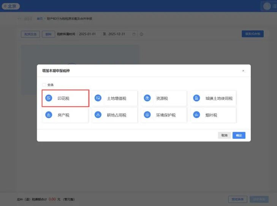Click the 预览表单 button at bottom

tap(237, 199)
